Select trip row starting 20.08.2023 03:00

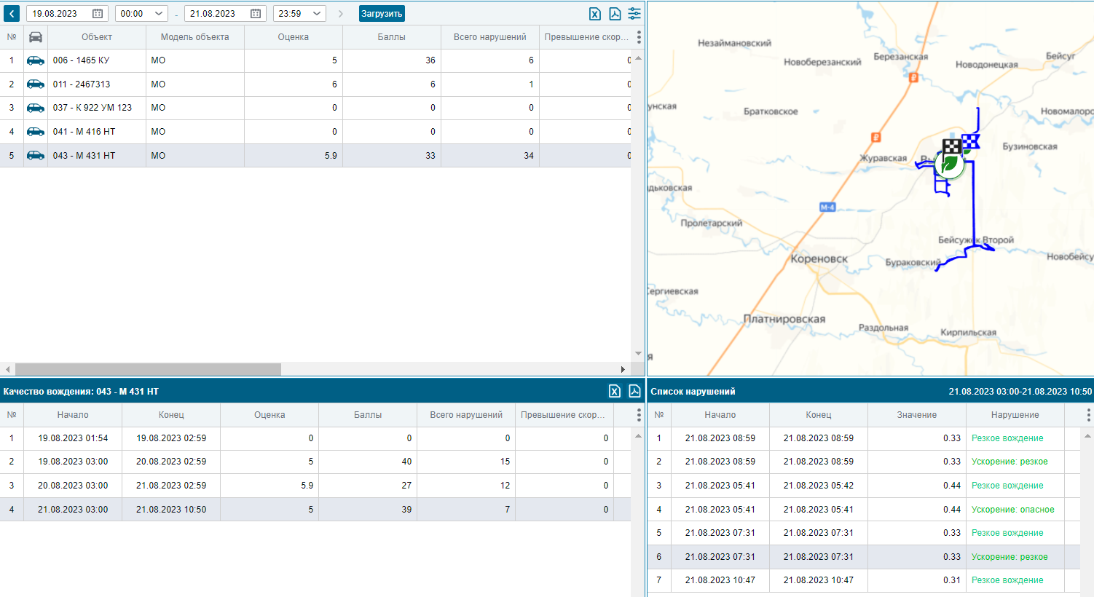pyautogui.click(x=73, y=486)
